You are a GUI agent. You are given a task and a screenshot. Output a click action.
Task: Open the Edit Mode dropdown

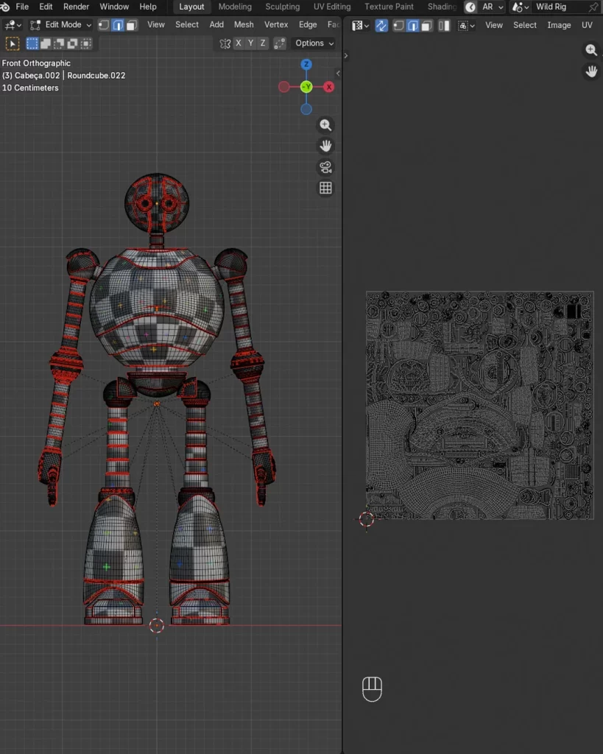(x=60, y=24)
